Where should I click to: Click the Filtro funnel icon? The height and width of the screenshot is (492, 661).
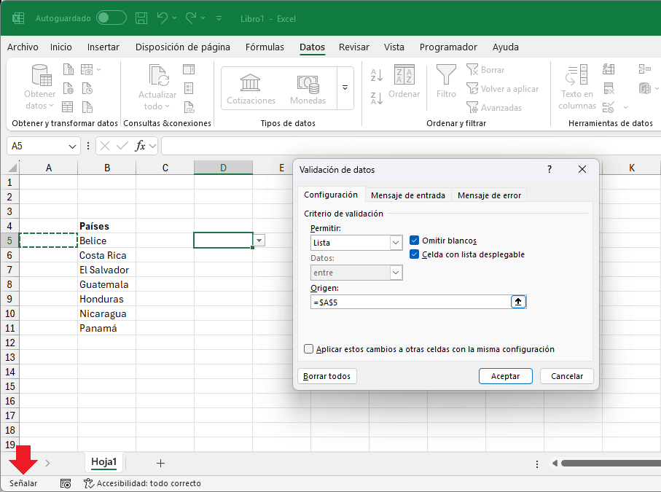(x=446, y=74)
